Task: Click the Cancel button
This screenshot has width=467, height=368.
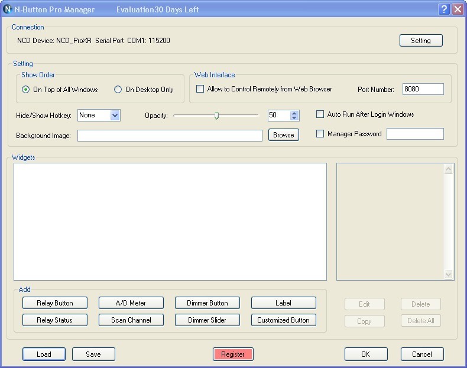Action: [422, 354]
